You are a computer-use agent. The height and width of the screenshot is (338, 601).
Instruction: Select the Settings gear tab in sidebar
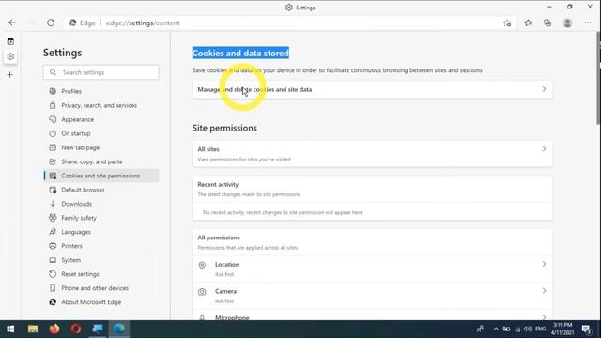10,56
